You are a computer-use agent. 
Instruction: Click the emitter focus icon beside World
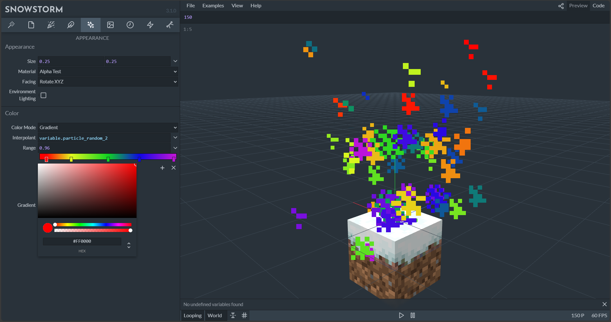pos(233,315)
